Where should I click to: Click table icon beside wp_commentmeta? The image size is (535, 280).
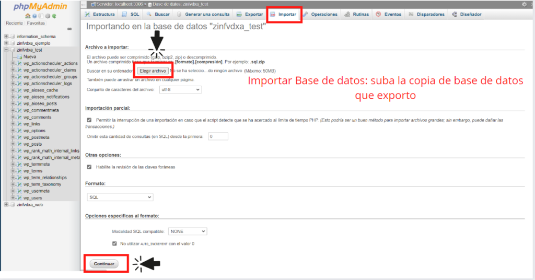tap(19, 111)
